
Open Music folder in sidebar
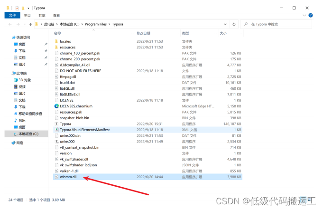coord(19,120)
